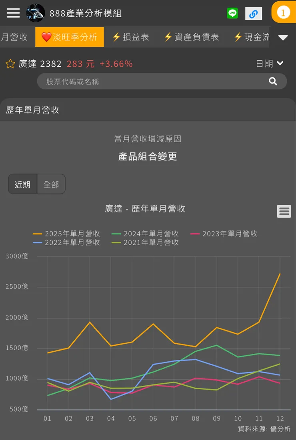This screenshot has height=440, width=296.
Task: Expand the tab list with the triangle
Action: tap(283, 38)
